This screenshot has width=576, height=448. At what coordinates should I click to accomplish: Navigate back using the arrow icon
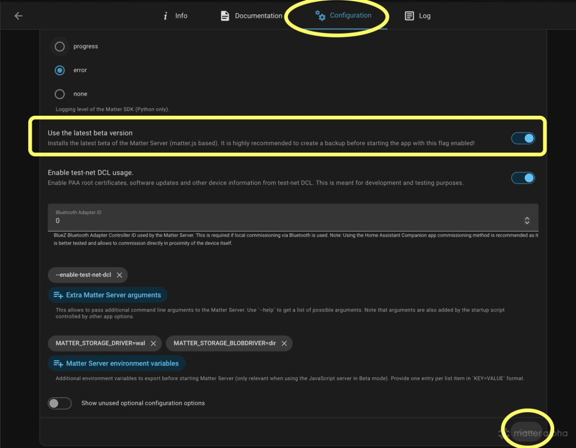coord(18,16)
